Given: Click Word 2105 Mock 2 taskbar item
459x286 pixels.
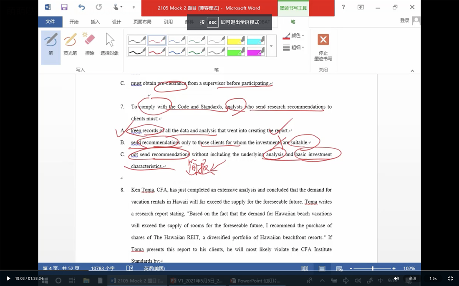Looking at the screenshot, I should coord(138,281).
